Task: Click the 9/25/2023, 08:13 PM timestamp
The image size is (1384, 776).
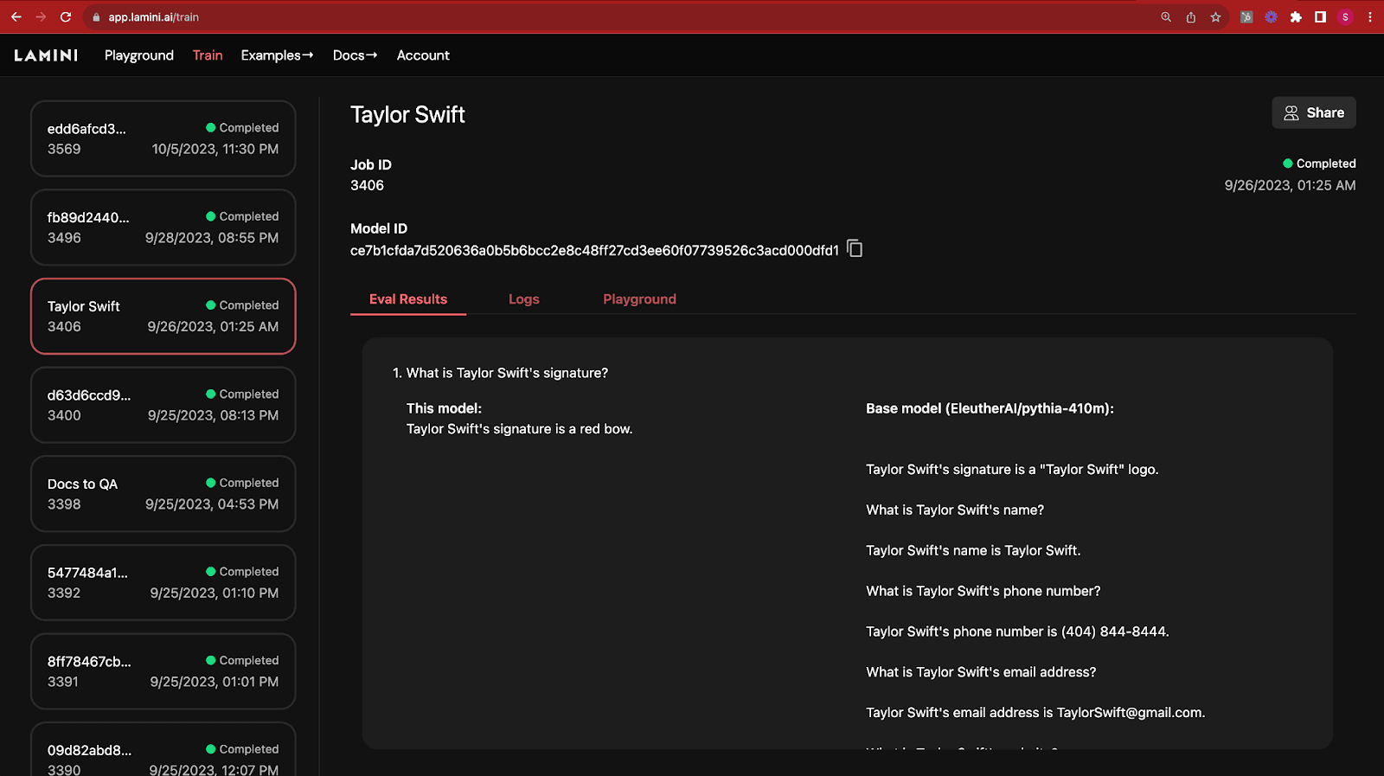Action: point(213,415)
